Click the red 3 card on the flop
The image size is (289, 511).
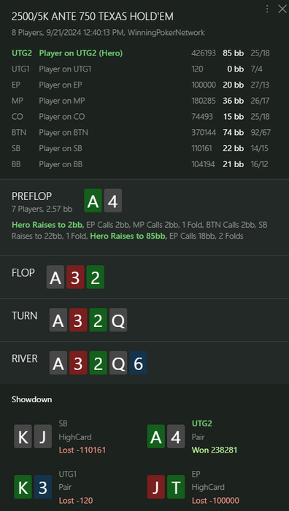[x=75, y=277]
